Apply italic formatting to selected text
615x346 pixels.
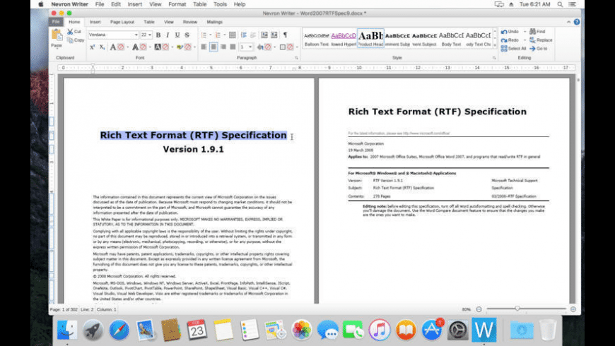click(x=168, y=35)
